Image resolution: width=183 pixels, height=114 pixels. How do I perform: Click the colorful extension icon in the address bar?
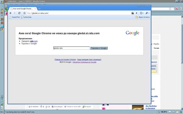tap(133, 13)
